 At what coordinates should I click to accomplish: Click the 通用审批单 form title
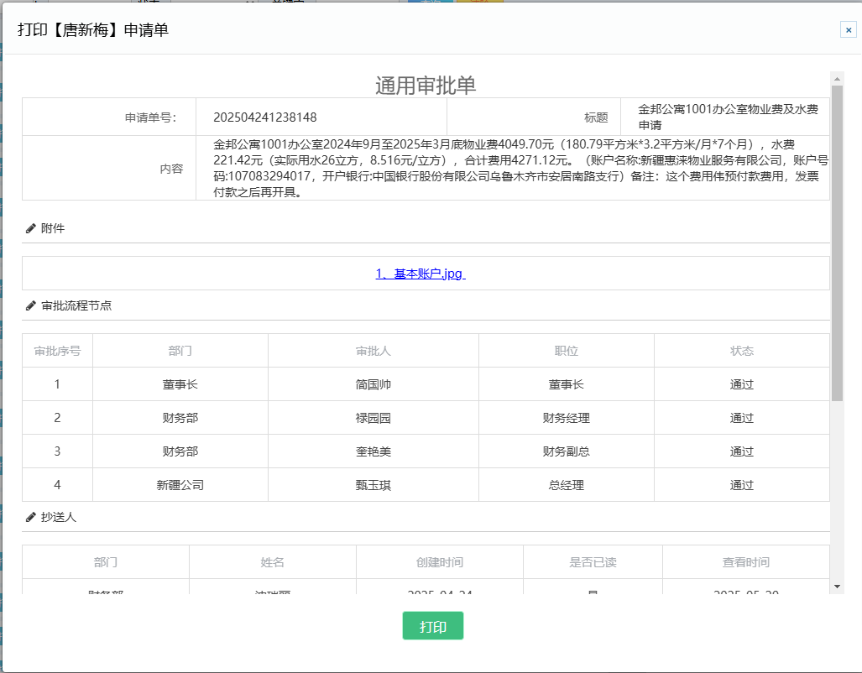426,85
